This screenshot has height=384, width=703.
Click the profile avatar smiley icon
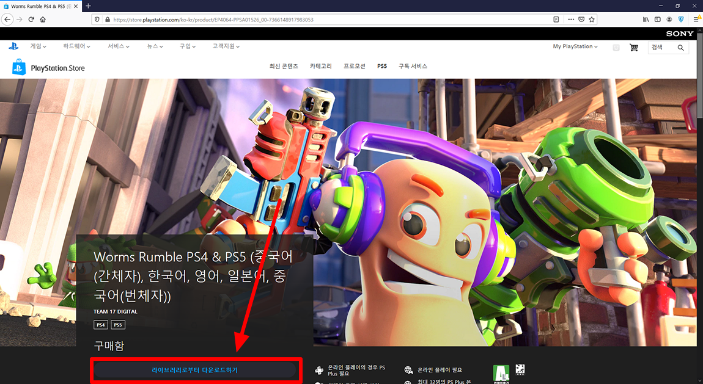pos(616,48)
